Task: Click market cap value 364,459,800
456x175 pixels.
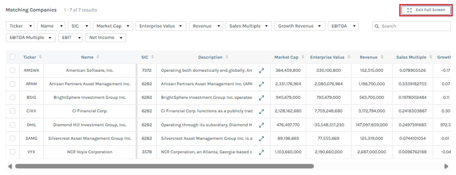Action: pyautogui.click(x=288, y=70)
